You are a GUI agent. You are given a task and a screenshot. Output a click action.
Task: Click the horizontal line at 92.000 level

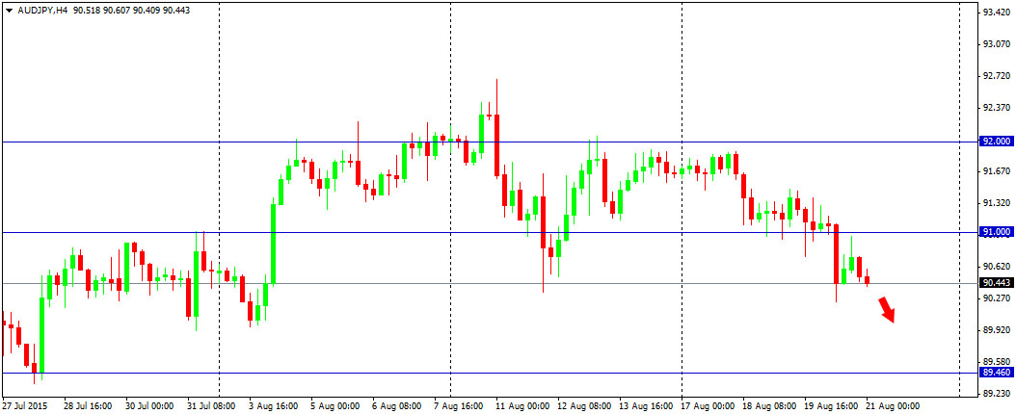pos(578,142)
